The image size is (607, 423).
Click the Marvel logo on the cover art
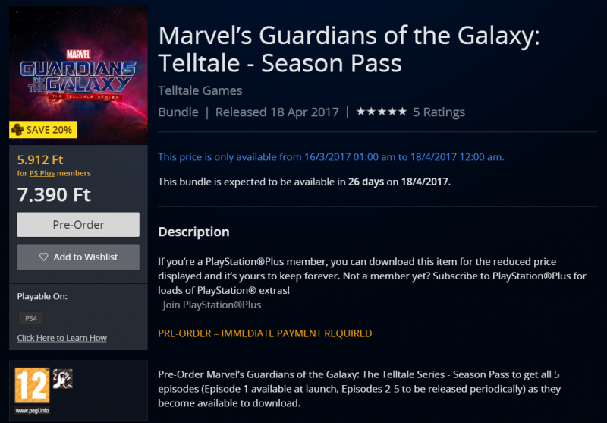point(77,54)
